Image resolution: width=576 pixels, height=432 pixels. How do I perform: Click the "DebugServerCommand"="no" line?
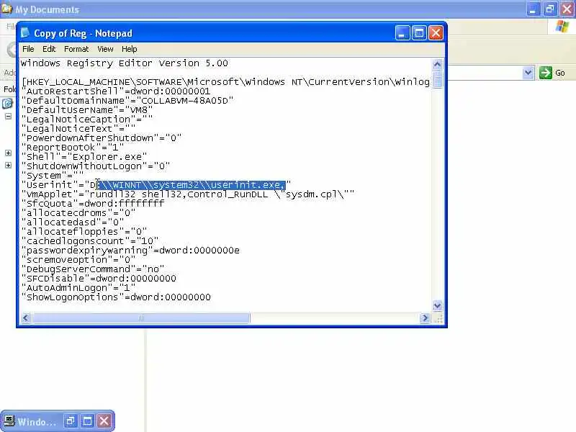[93, 269]
